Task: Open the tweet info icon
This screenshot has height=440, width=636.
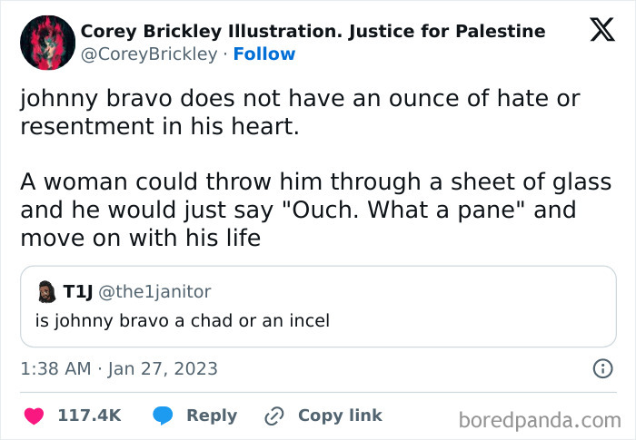Action: [x=601, y=369]
